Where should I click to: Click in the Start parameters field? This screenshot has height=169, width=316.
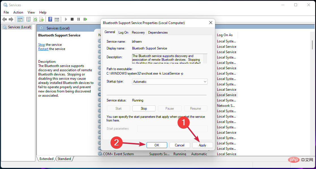(172, 129)
